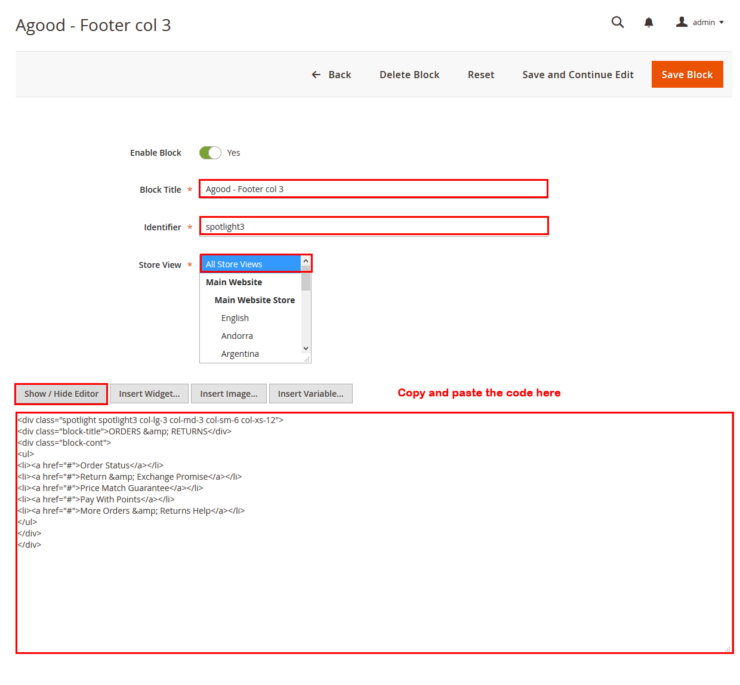Click the store view scrollbar thumb
740x685 pixels.
pos(306,279)
